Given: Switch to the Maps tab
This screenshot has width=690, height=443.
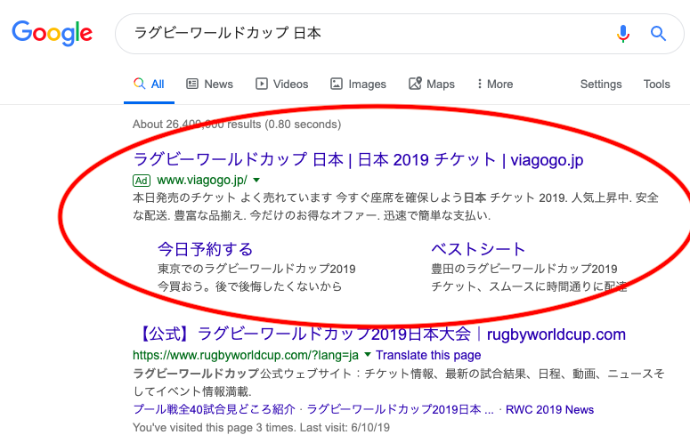Looking at the screenshot, I should 432,84.
